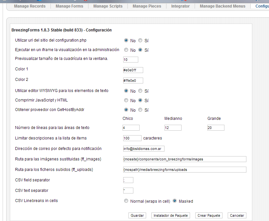The image size is (269, 221).
Task: Click the 'Chico' column header
Action: pos(128,119)
